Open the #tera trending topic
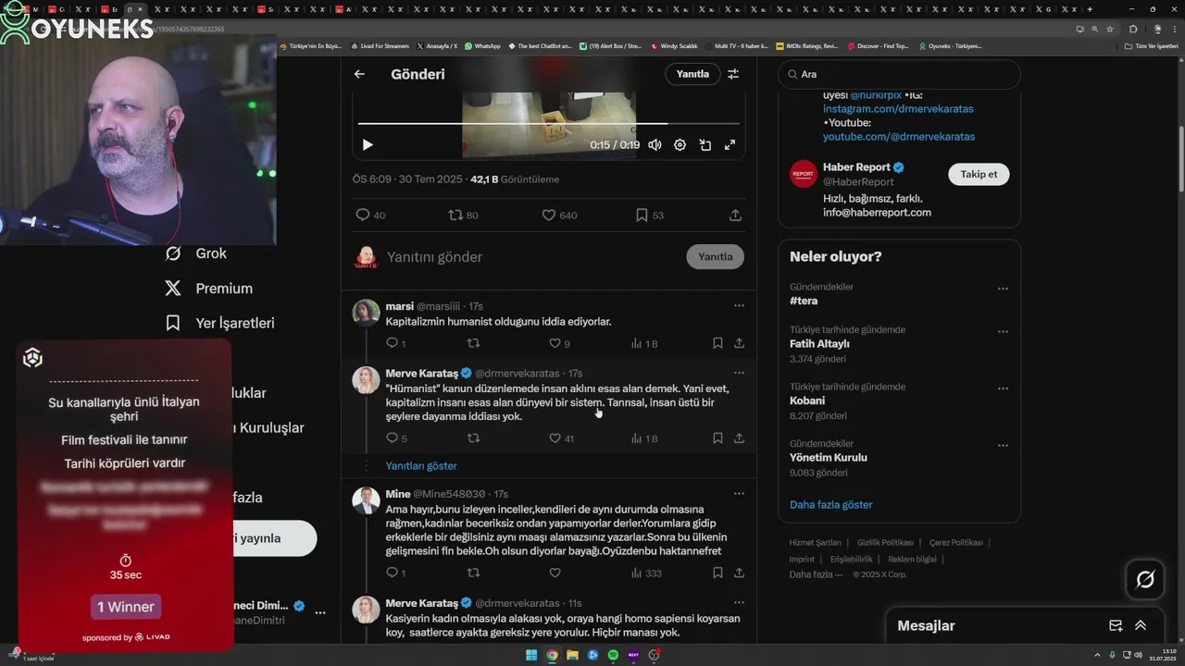 [804, 301]
